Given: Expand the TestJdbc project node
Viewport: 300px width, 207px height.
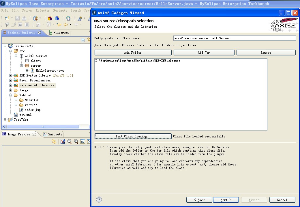Looking at the screenshot, I should (x=5, y=120).
